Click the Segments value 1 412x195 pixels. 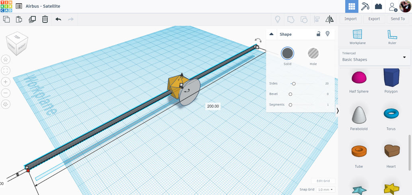click(x=328, y=105)
